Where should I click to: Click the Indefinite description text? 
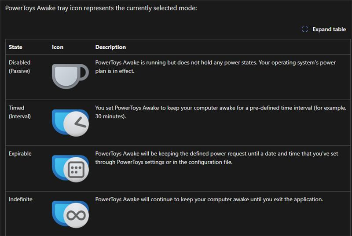(209, 199)
